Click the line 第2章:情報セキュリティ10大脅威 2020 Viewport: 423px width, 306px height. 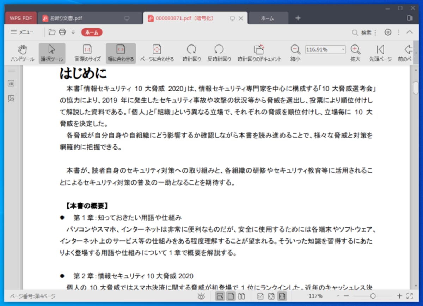tap(133, 276)
